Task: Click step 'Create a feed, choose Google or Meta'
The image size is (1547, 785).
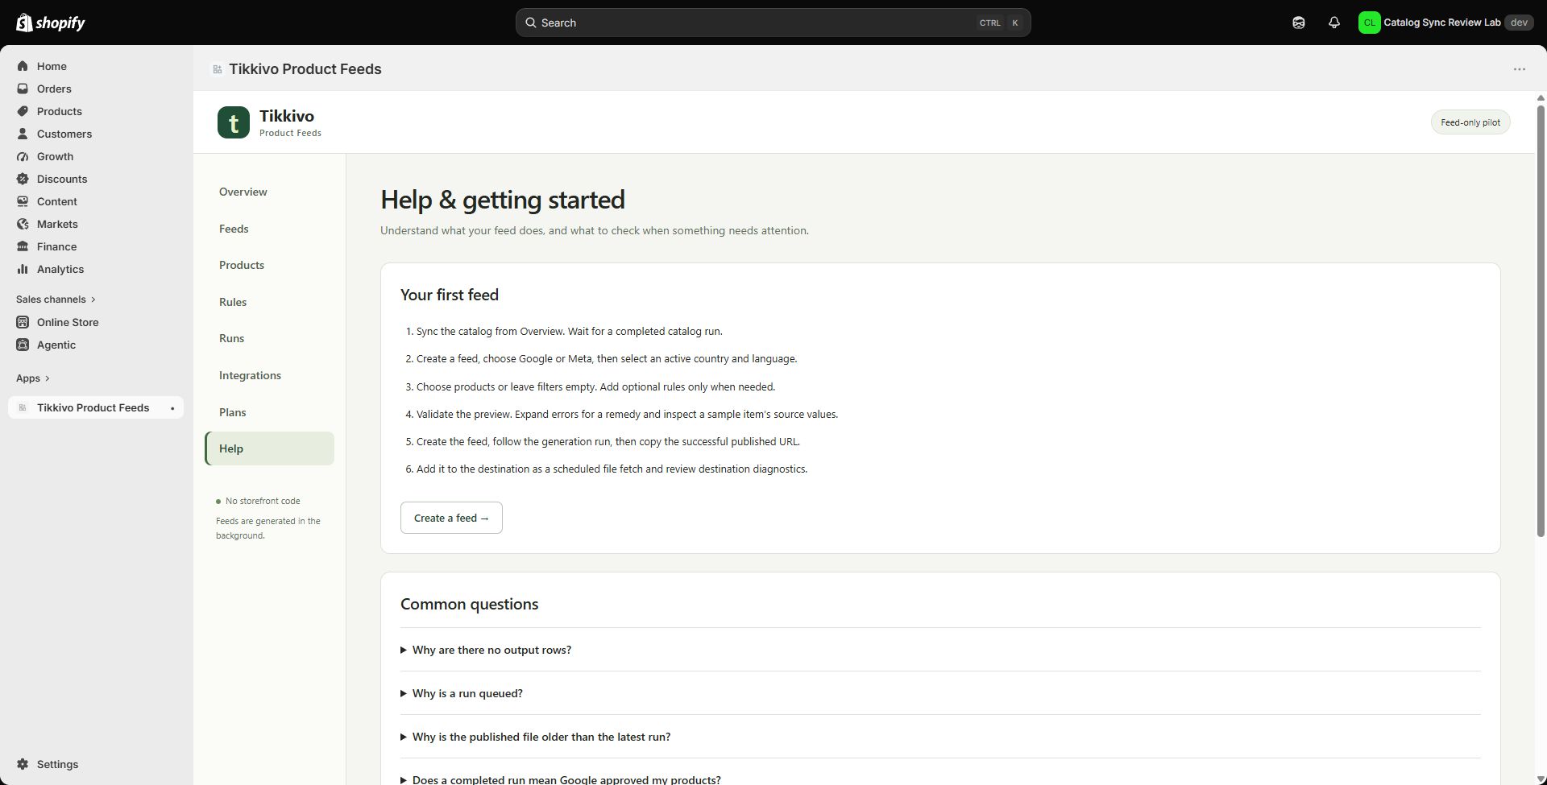Action: (x=607, y=359)
